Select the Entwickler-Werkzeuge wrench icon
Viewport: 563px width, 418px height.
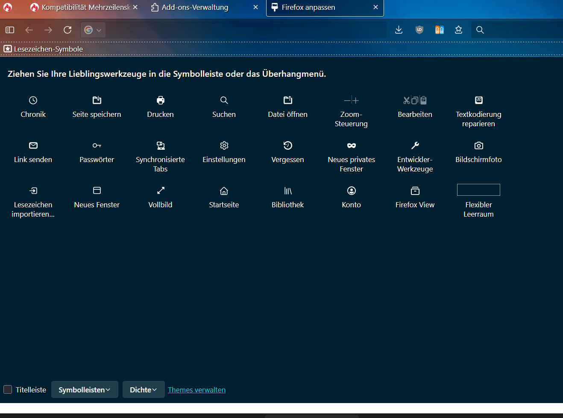click(x=415, y=145)
